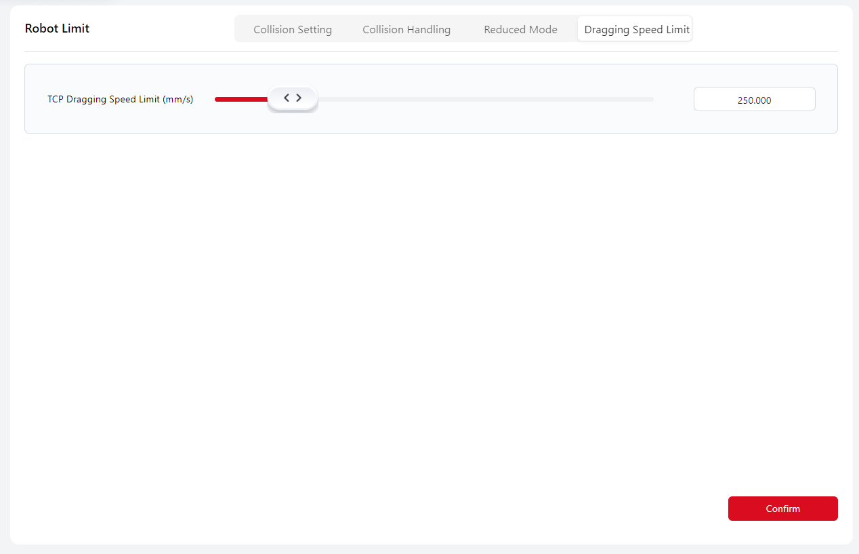
Task: Click the Dragging Speed Limit tab
Action: 637,30
